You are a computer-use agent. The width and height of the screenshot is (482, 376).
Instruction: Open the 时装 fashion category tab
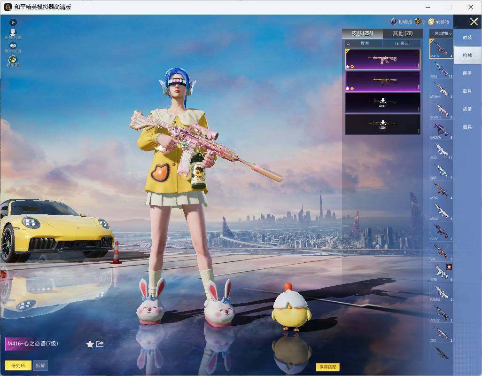tap(467, 38)
